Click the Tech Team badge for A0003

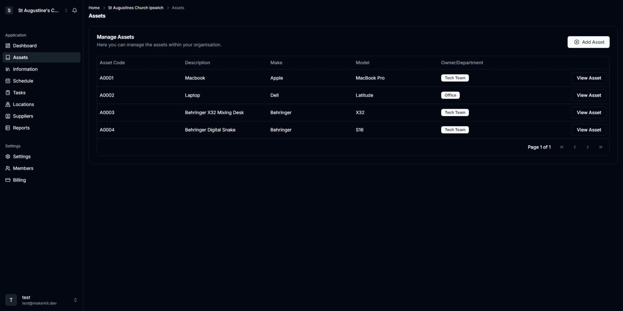[455, 113]
